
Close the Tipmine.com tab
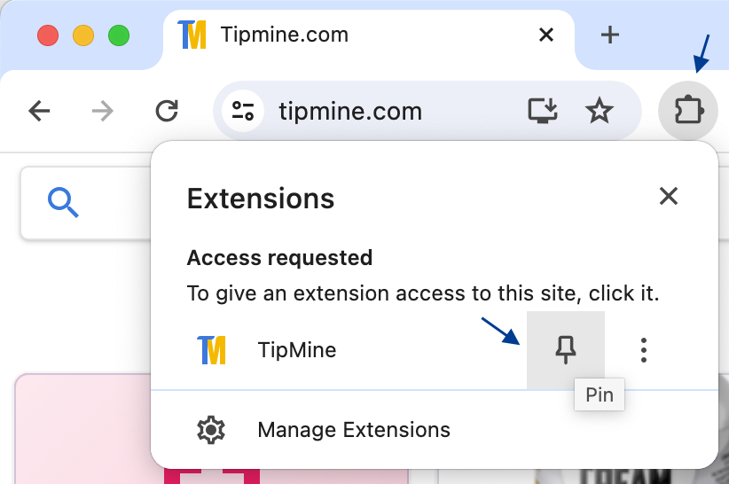[x=546, y=35]
